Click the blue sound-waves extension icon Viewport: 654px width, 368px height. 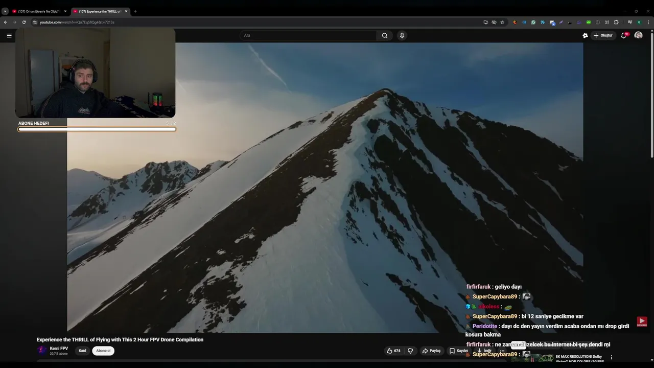coord(524,22)
